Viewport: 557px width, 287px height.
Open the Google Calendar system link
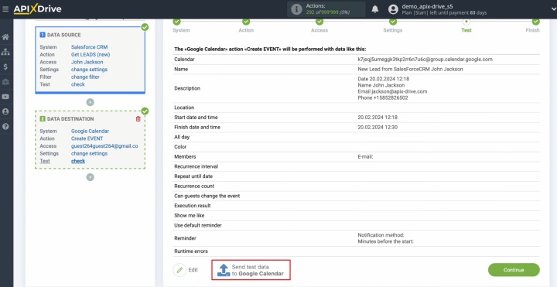90,131
